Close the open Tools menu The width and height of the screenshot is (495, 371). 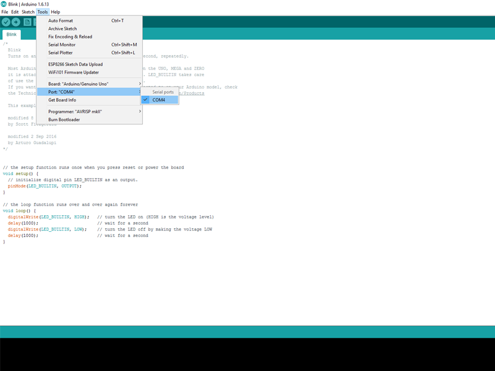tap(43, 12)
